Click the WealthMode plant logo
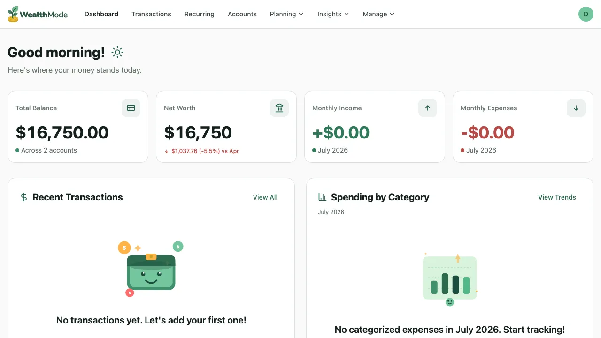 pyautogui.click(x=13, y=14)
